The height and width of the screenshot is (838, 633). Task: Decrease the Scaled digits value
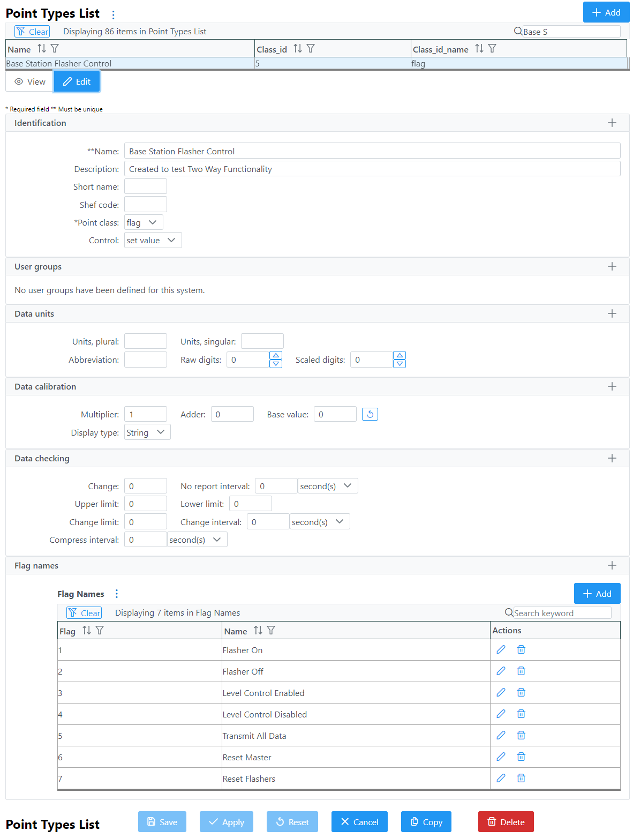tap(400, 364)
